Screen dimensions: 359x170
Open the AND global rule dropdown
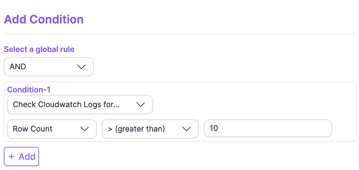click(x=48, y=67)
